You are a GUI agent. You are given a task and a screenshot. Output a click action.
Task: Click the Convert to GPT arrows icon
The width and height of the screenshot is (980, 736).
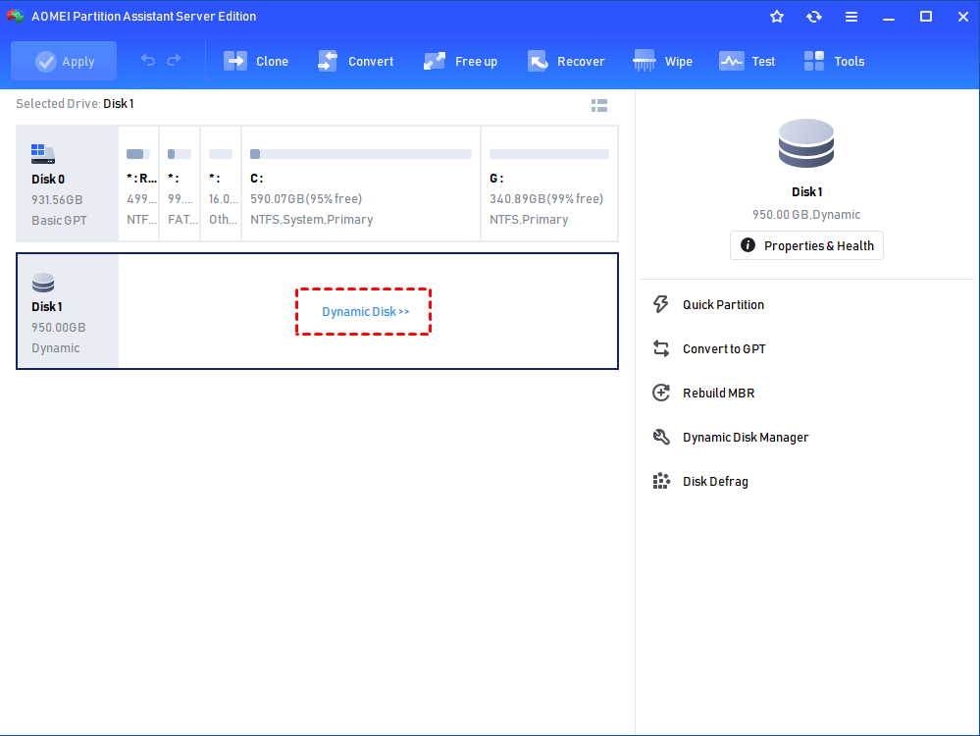(661, 348)
